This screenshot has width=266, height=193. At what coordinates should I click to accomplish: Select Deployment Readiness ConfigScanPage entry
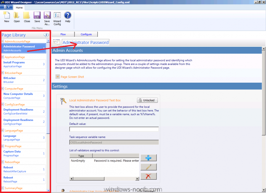(x=24, y=122)
